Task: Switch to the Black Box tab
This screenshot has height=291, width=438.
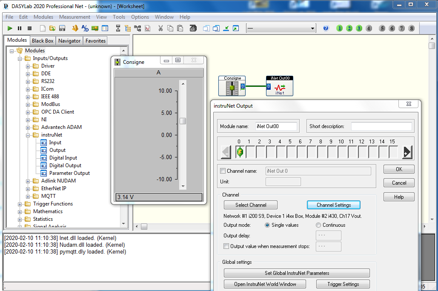Action: pyautogui.click(x=43, y=41)
